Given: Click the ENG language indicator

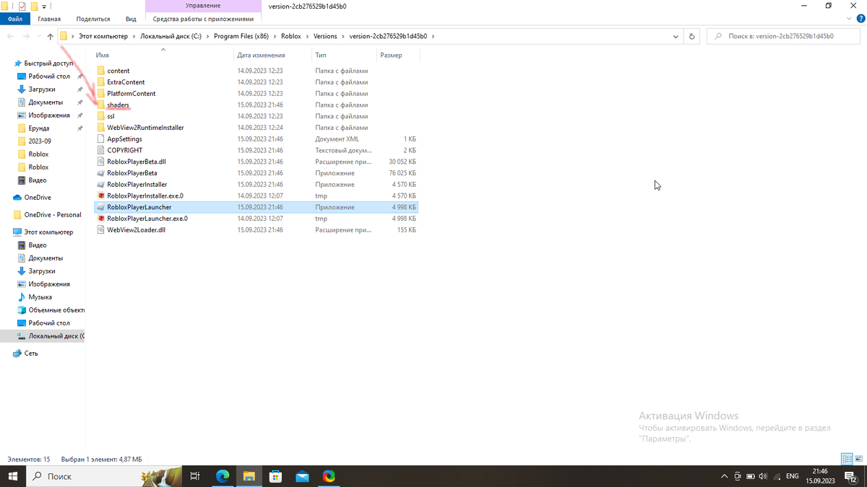Looking at the screenshot, I should point(793,476).
